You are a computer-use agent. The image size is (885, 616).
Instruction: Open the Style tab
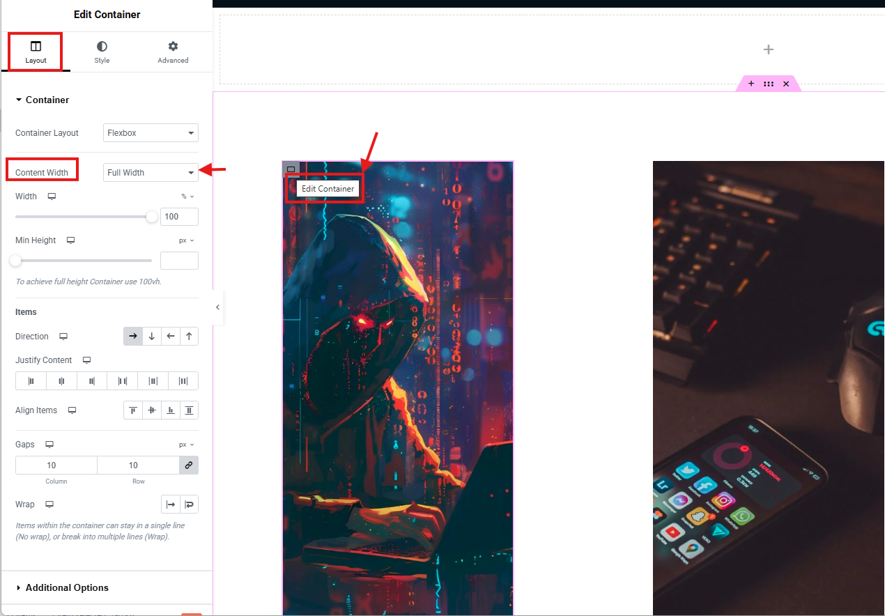point(102,52)
